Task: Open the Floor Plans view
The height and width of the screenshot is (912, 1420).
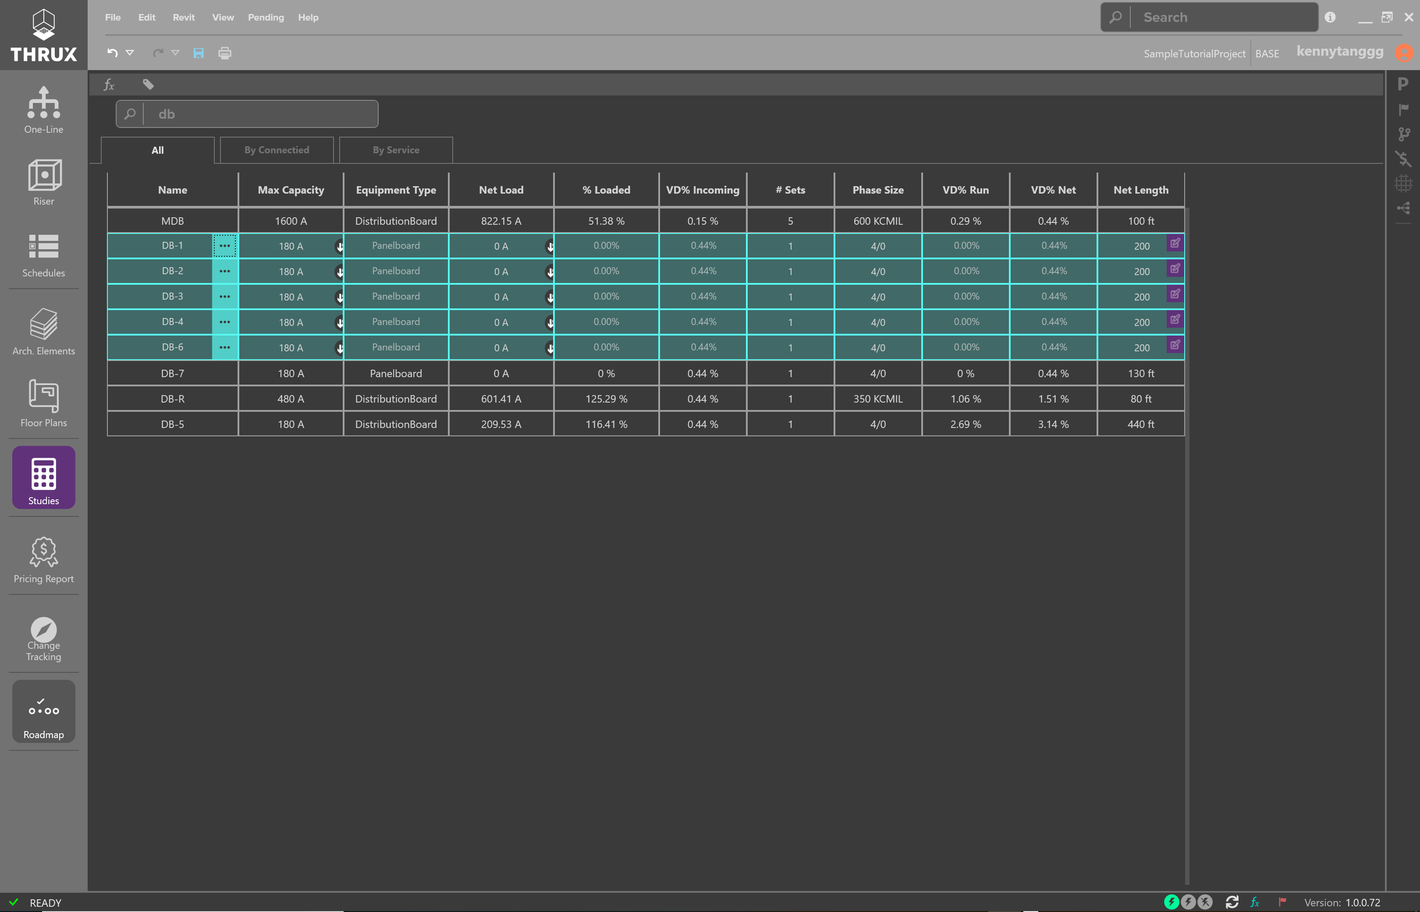Action: (x=43, y=404)
